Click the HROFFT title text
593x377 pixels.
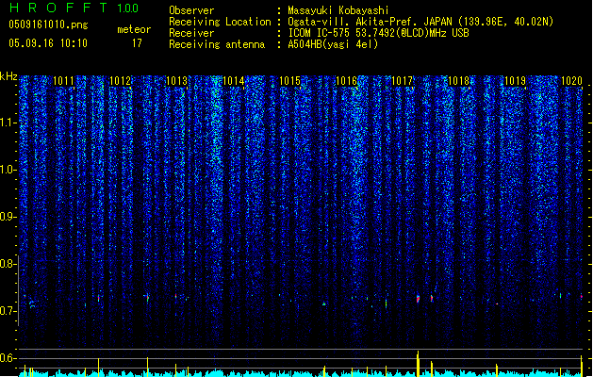click(58, 8)
